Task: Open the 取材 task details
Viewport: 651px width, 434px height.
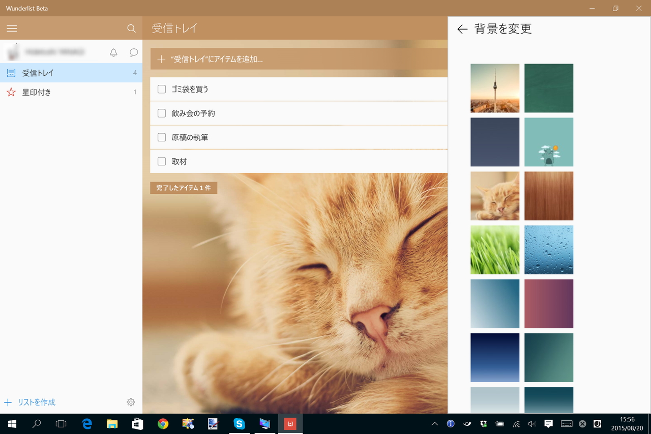Action: coord(299,161)
